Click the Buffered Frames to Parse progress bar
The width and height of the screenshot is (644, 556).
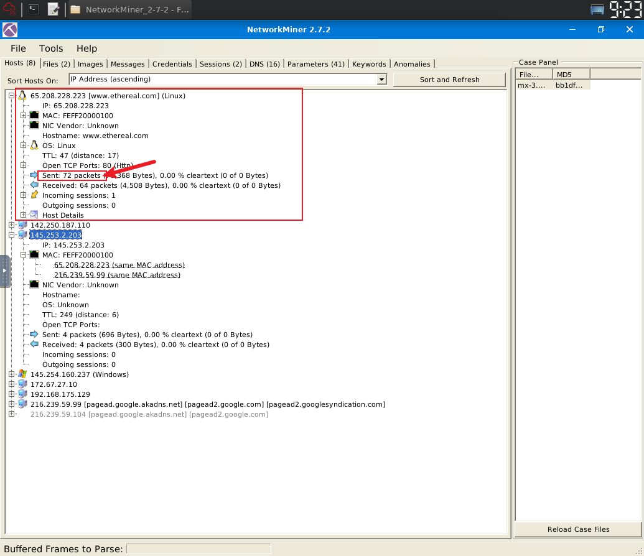198,549
